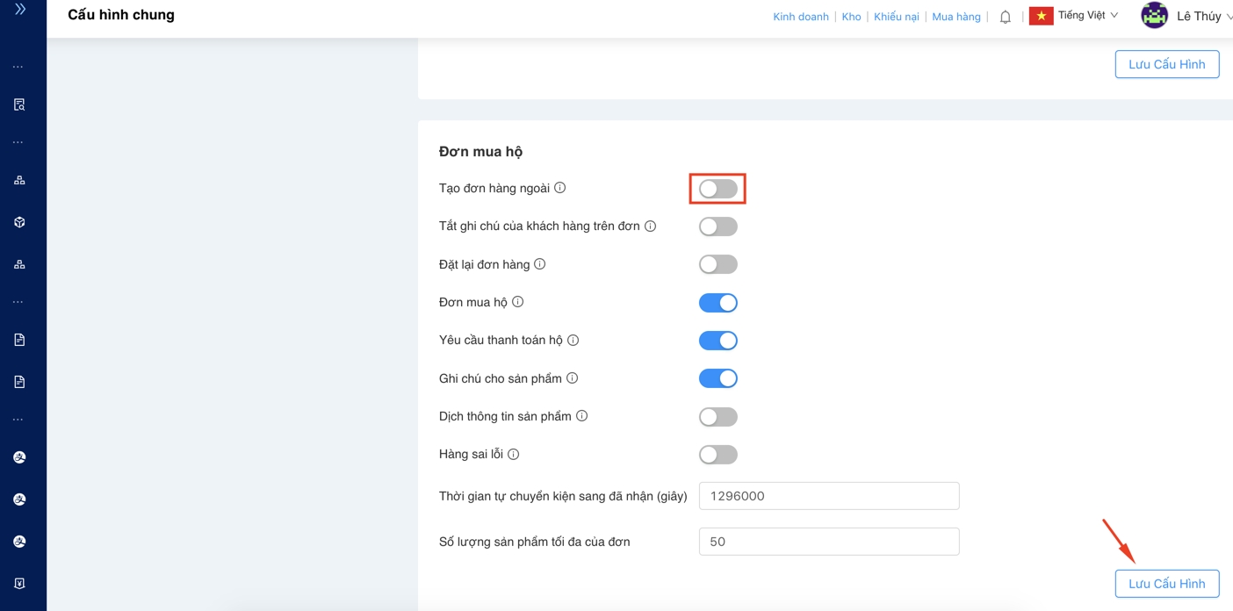
Task: Open the Khiếu nại menu item
Action: coord(896,17)
